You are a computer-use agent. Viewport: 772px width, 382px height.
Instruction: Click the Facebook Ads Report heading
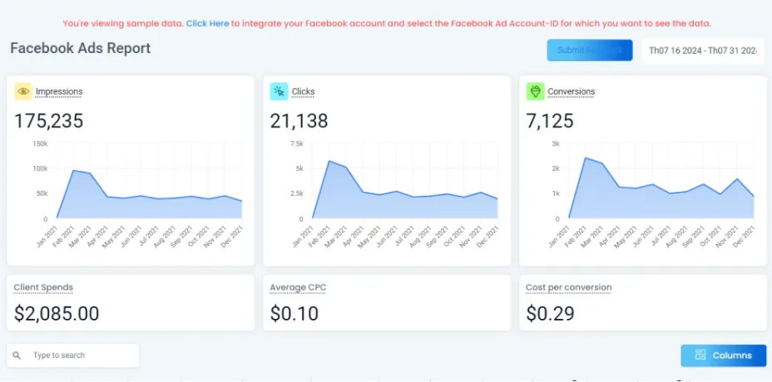(80, 48)
